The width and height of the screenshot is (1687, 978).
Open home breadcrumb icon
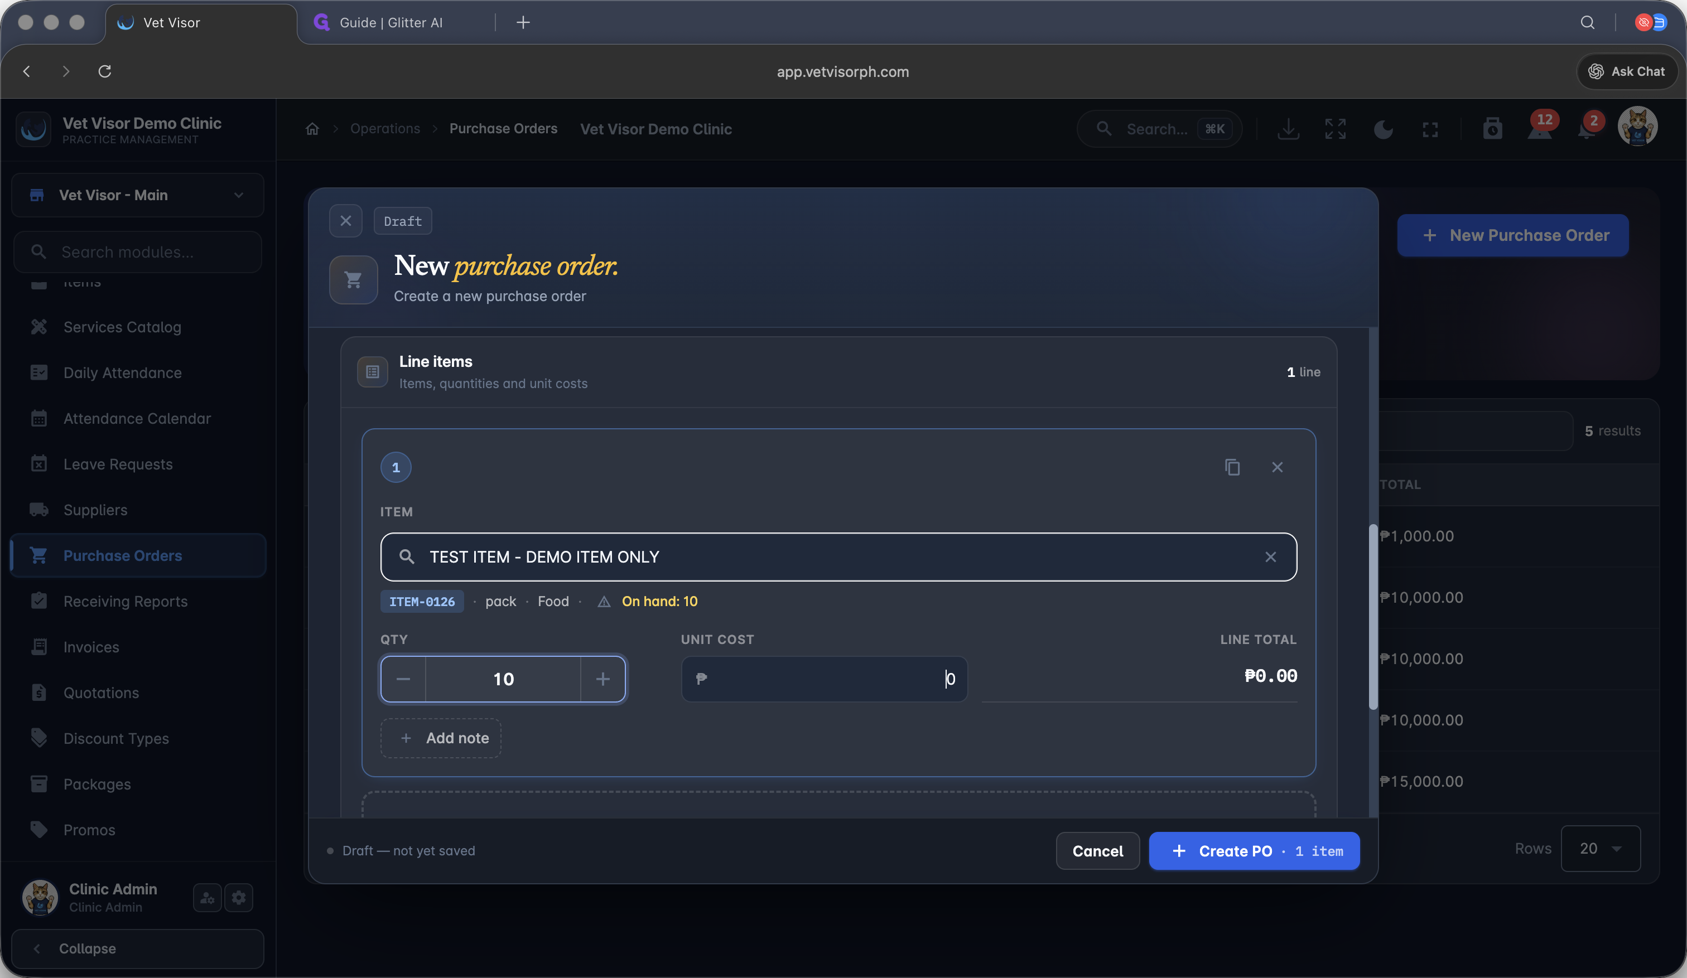tap(312, 128)
